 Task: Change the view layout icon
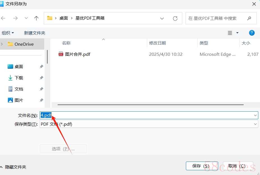coord(230,33)
